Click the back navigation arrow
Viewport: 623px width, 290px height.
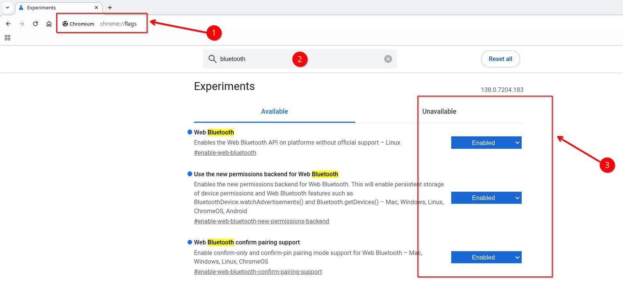tap(8, 24)
